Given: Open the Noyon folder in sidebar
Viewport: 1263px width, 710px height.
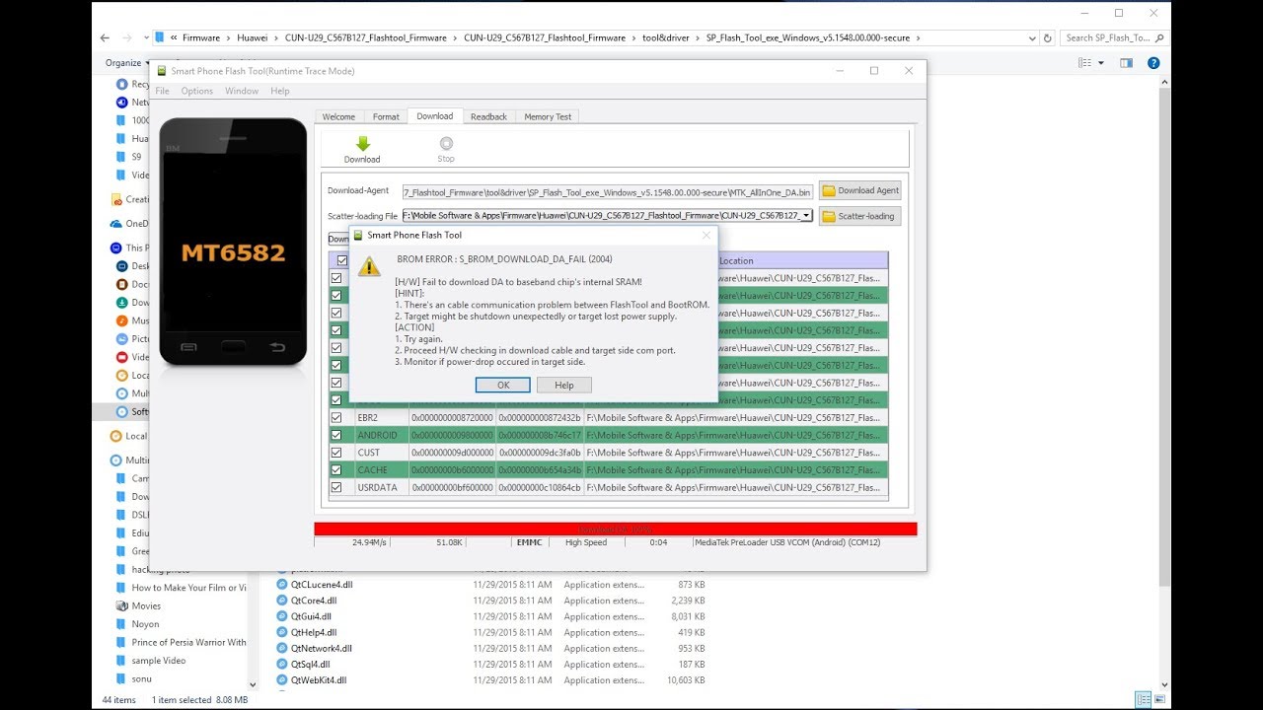Looking at the screenshot, I should click(138, 624).
